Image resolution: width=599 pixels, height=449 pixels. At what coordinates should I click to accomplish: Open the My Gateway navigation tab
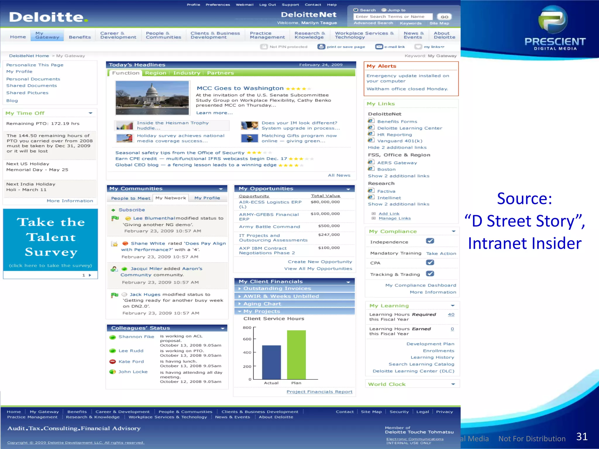pyautogui.click(x=47, y=35)
